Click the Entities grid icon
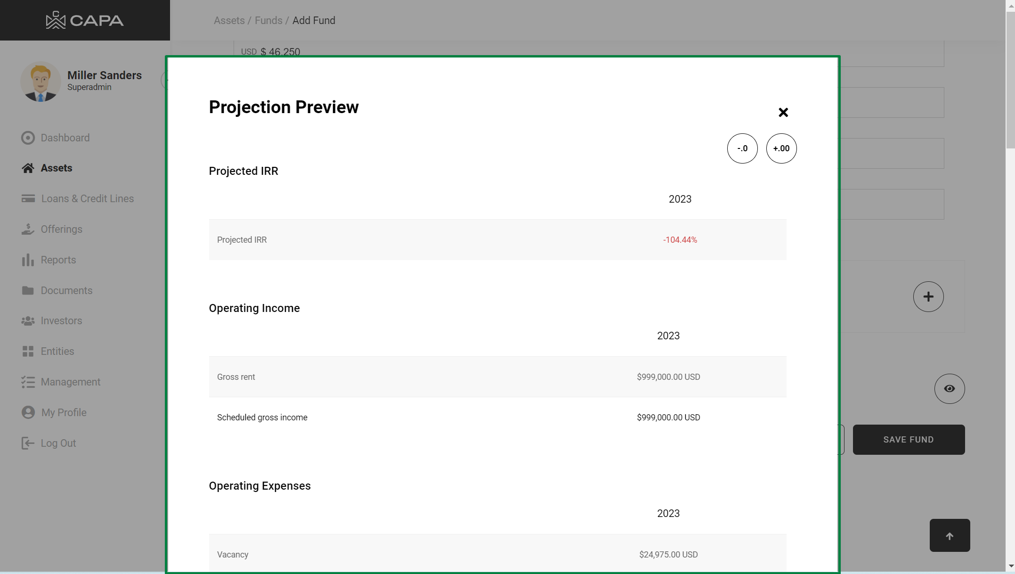The height and width of the screenshot is (574, 1015). [28, 352]
